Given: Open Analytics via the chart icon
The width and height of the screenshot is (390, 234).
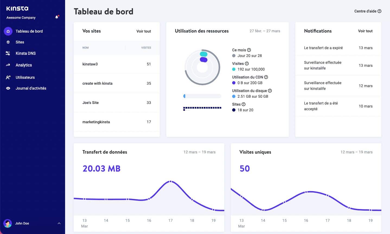Looking at the screenshot, I should coord(8,65).
